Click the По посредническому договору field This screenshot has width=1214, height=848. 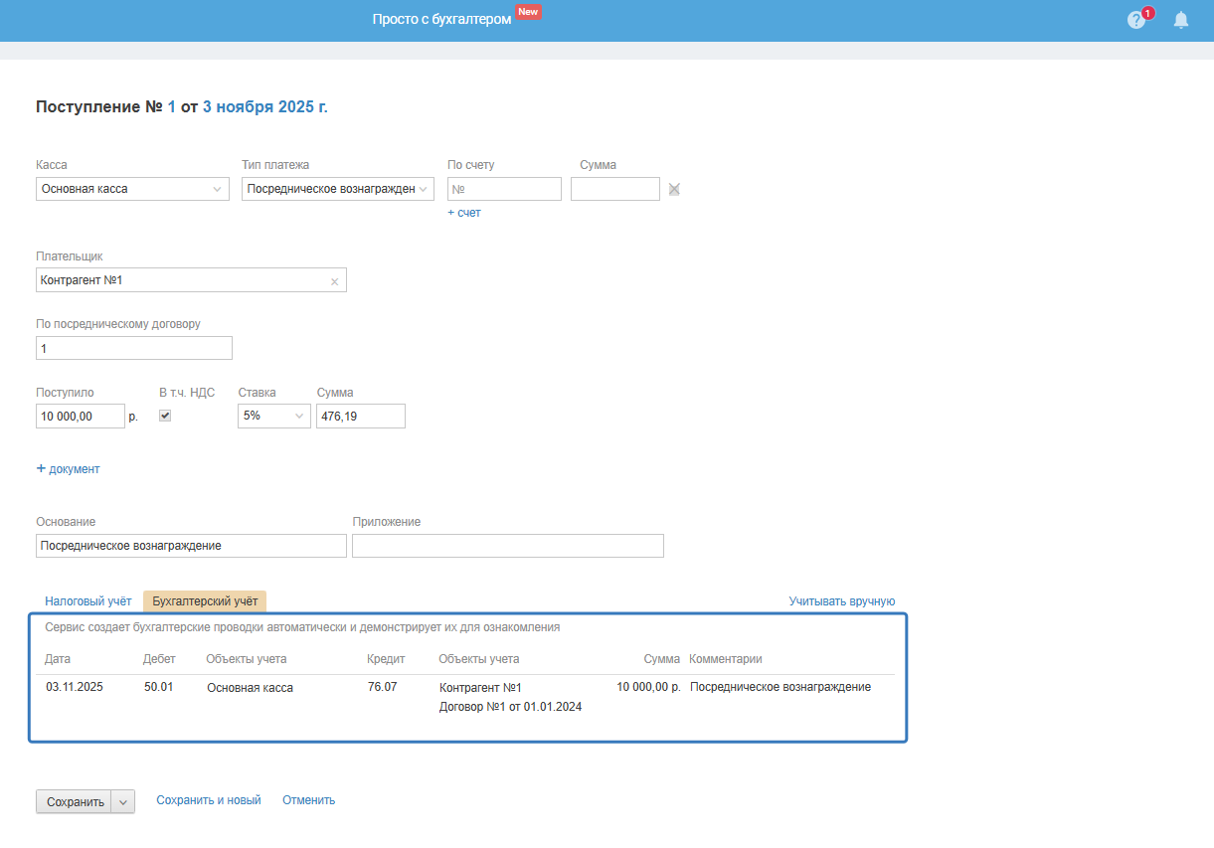(134, 348)
